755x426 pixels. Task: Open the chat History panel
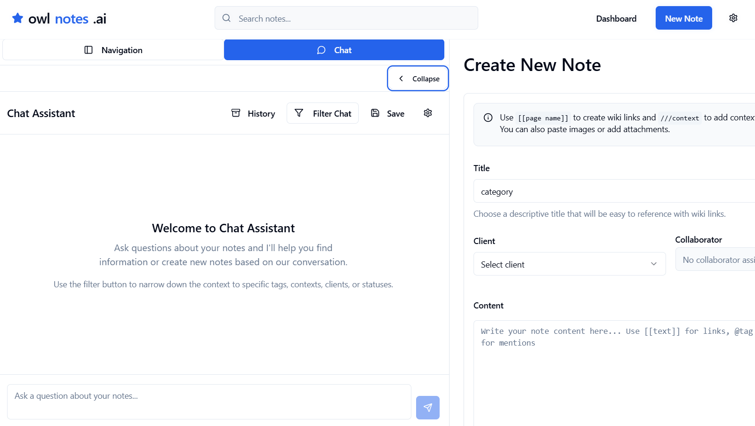tap(253, 113)
